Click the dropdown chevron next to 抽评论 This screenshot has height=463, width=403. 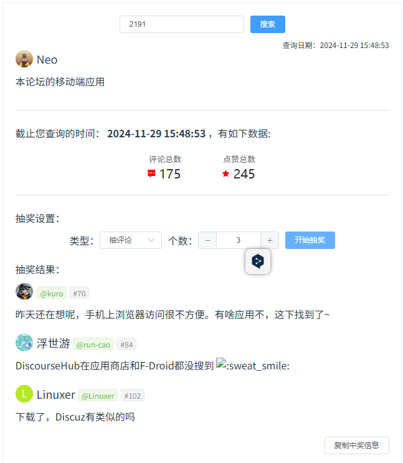pos(151,240)
